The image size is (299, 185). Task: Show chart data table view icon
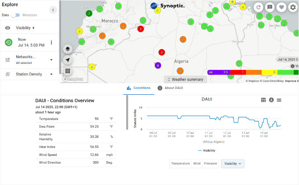tap(263, 100)
